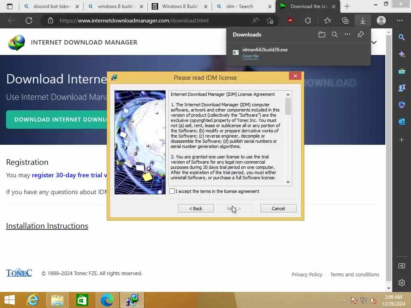Open sidebar Games chess icon
Viewport: 411px width, 308px height.
401,88
